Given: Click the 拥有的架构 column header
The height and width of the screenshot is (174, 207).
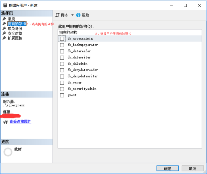Looking at the screenshot, I should (x=68, y=33).
